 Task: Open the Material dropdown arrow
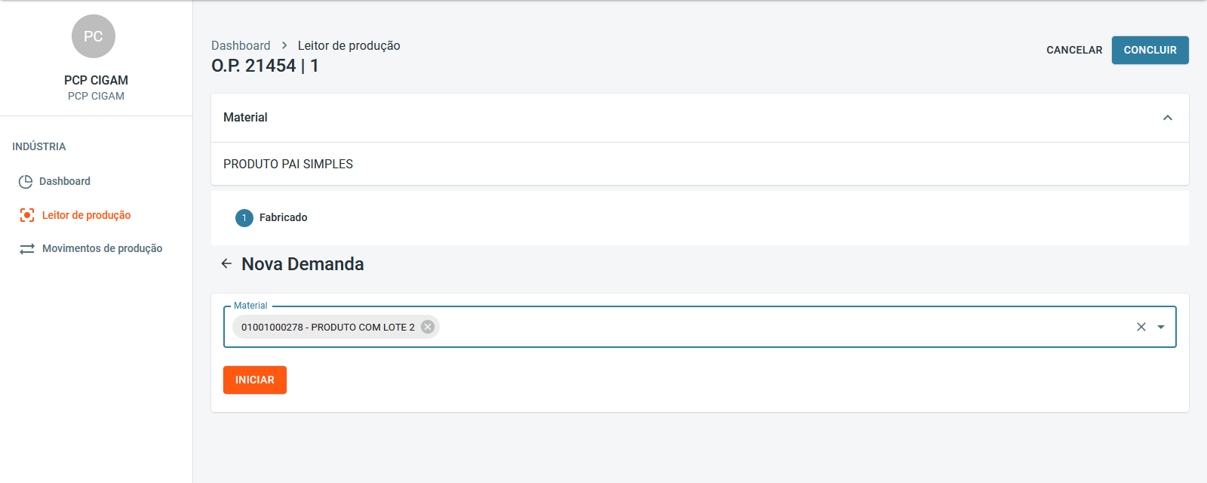pyautogui.click(x=1161, y=327)
